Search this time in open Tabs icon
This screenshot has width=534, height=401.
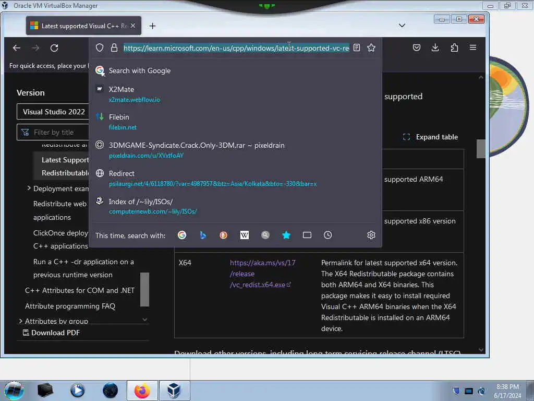coord(307,235)
